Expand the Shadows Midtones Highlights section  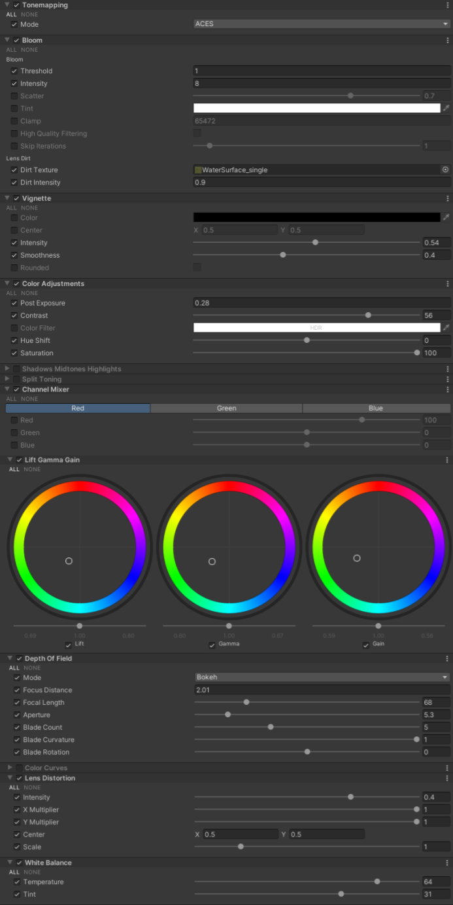tap(8, 369)
